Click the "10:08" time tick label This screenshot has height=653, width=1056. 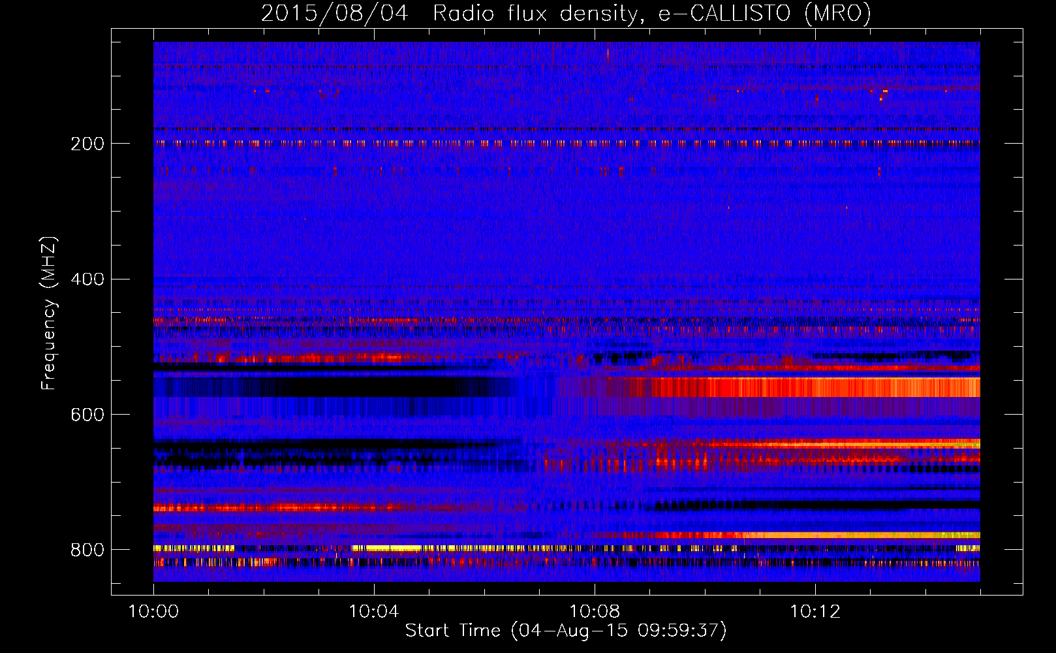click(595, 612)
